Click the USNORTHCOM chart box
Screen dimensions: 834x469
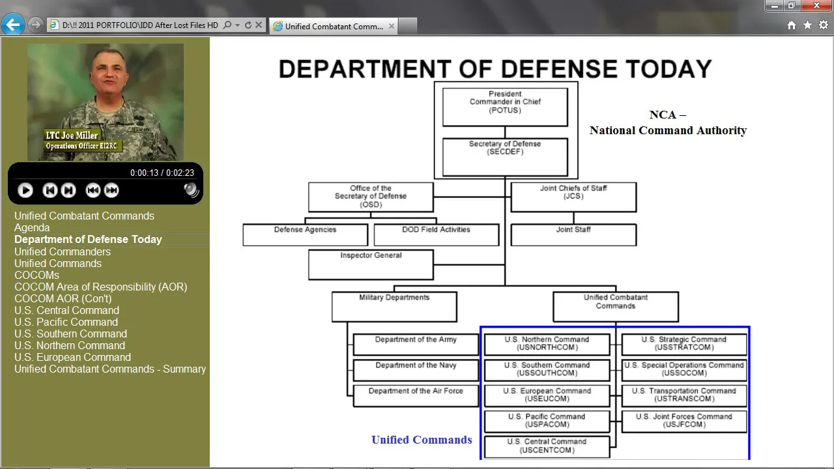pyautogui.click(x=547, y=345)
